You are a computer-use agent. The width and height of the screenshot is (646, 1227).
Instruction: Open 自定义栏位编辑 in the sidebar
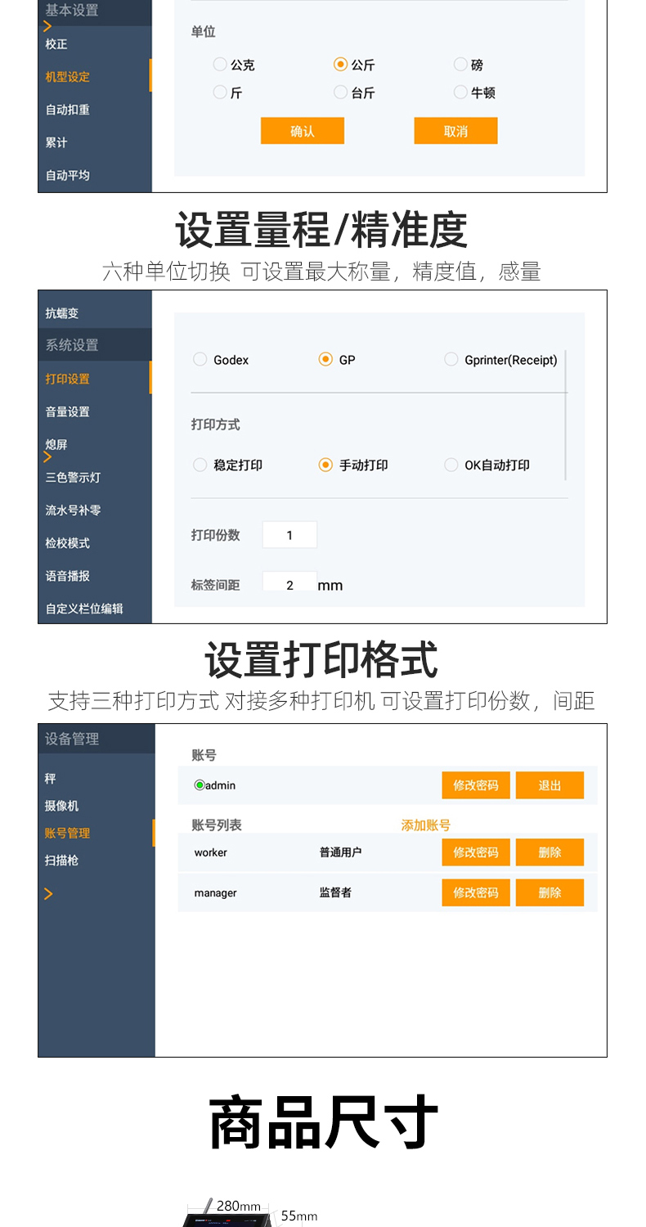[x=84, y=609]
